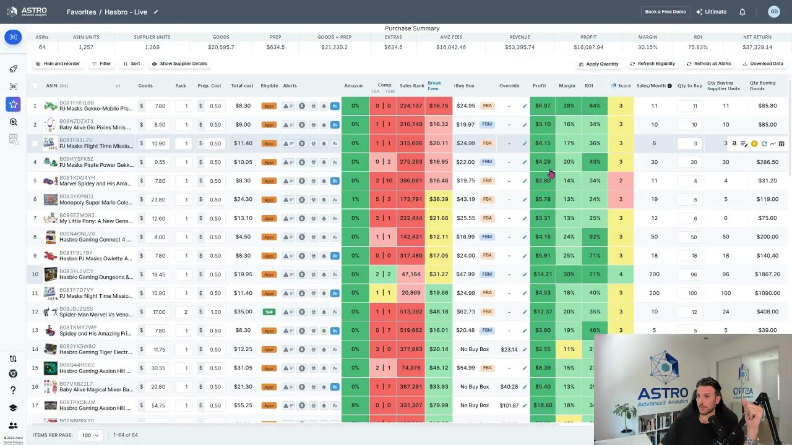The height and width of the screenshot is (445, 792).
Task: Open the Ultimate plan dropdown
Action: pyautogui.click(x=712, y=12)
